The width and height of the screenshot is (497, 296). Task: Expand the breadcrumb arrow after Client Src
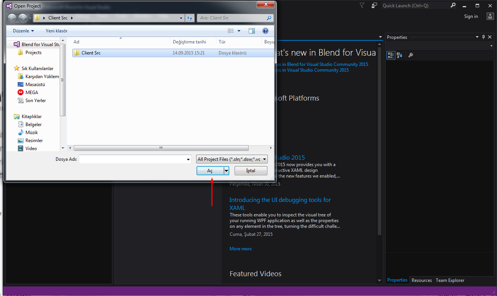pyautogui.click(x=72, y=18)
